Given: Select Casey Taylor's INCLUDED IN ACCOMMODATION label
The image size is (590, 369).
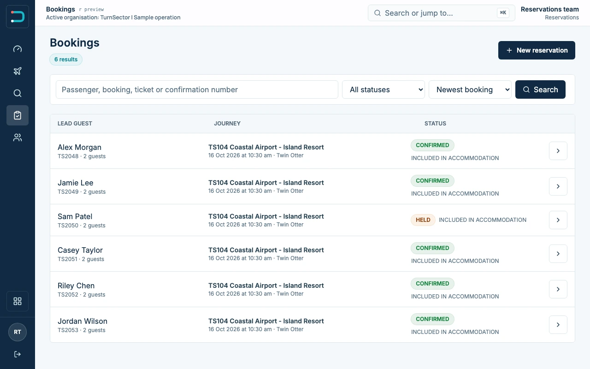Looking at the screenshot, I should 455,261.
